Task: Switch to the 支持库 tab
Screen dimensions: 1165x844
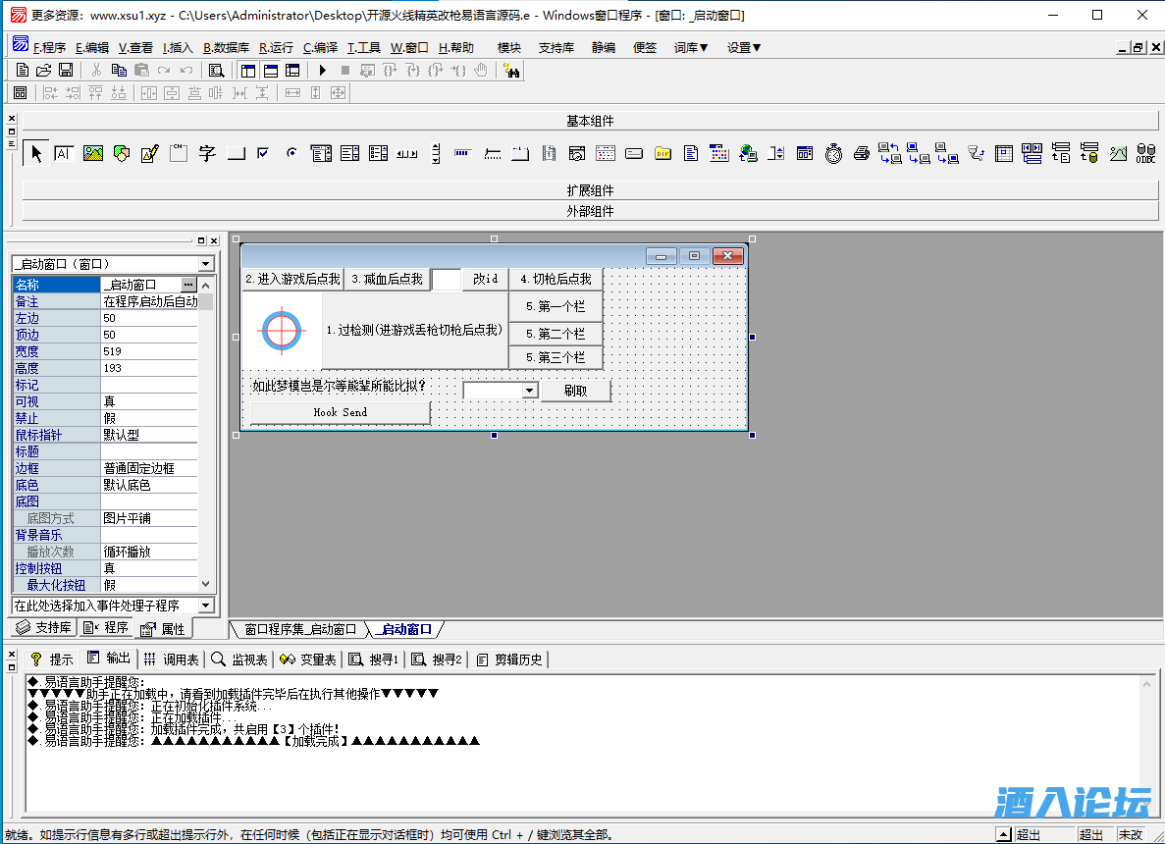Action: pos(43,628)
